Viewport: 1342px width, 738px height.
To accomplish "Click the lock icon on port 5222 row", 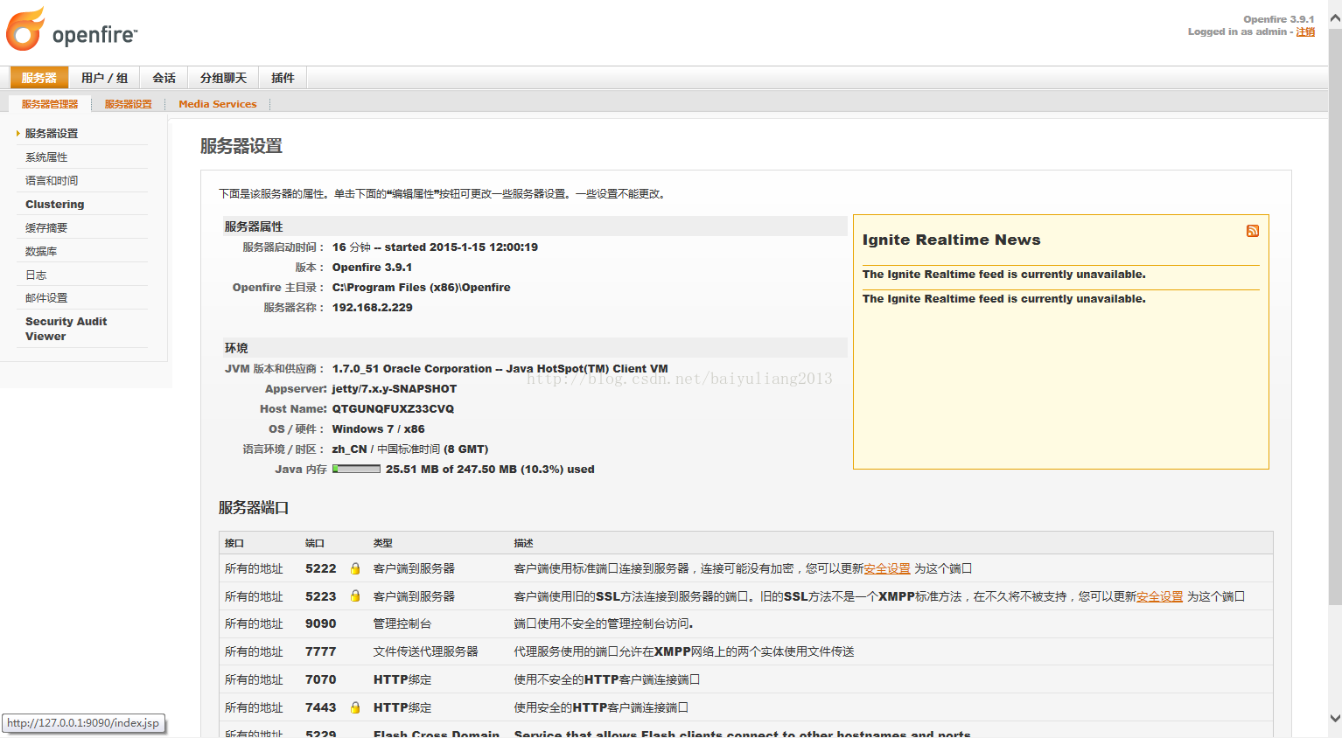I will tap(355, 568).
